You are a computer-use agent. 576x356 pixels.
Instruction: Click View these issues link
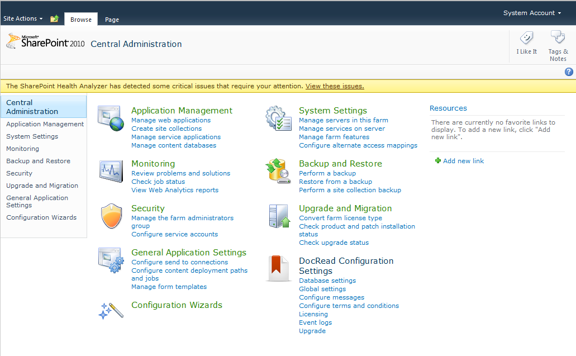click(335, 86)
